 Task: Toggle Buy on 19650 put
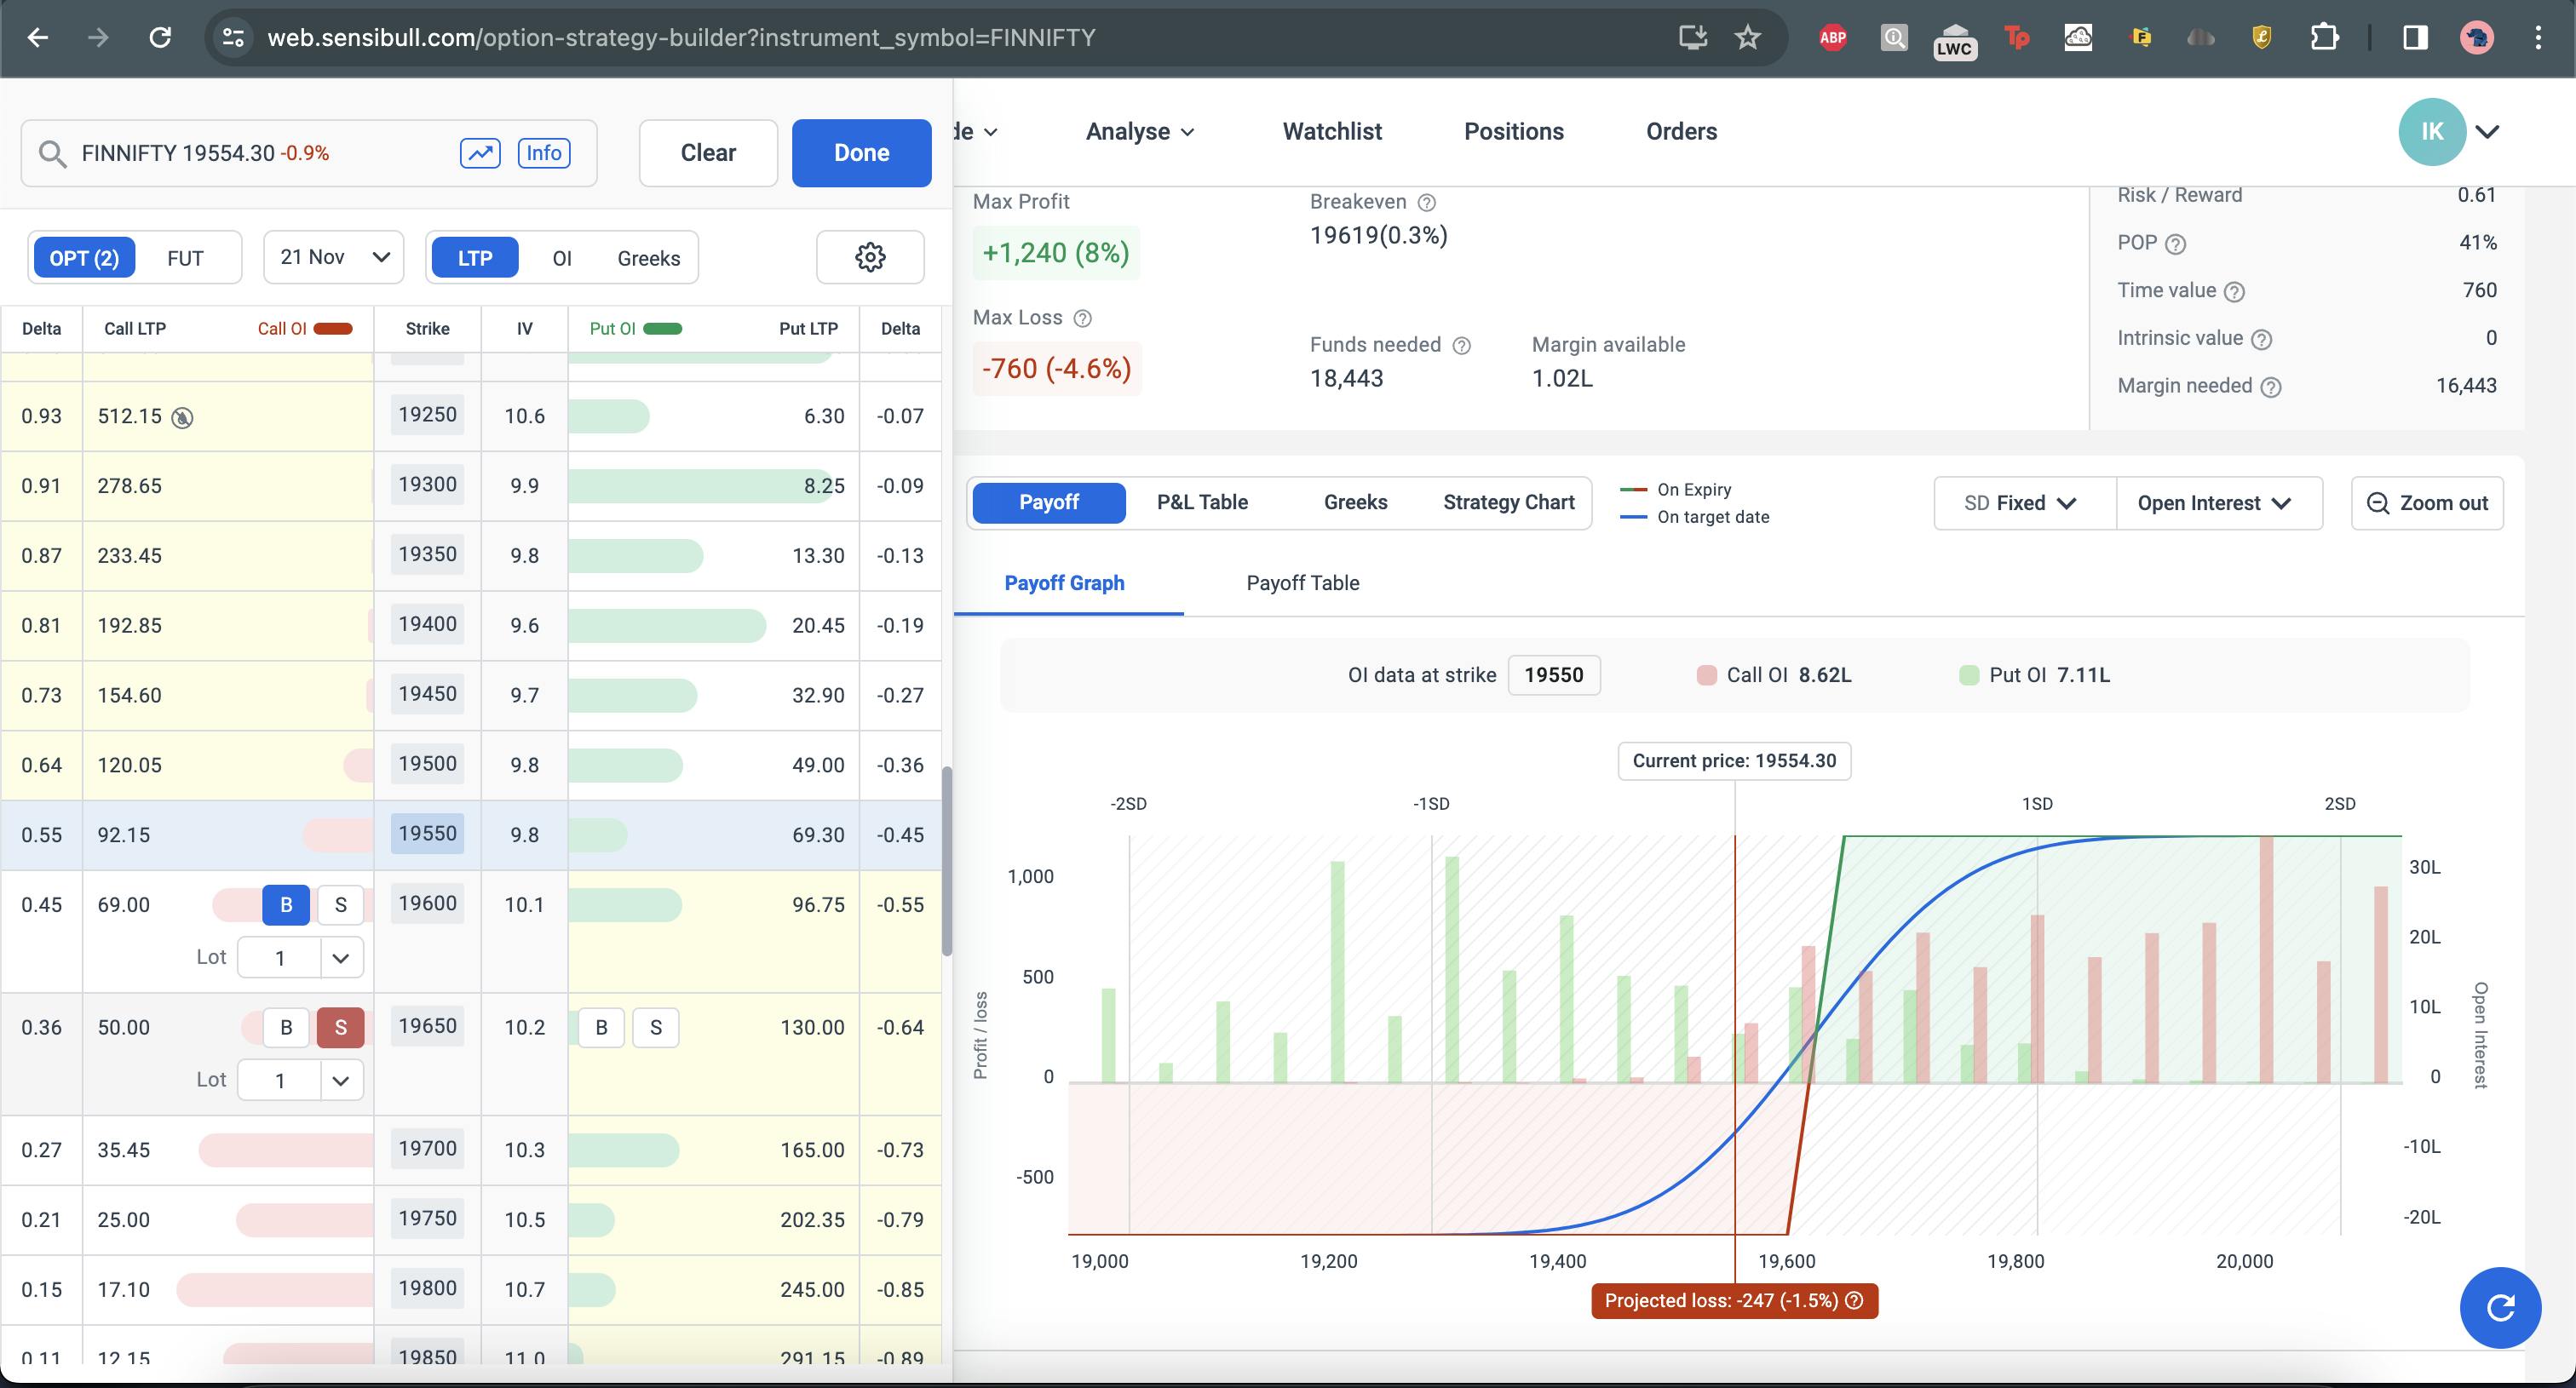click(x=601, y=1027)
